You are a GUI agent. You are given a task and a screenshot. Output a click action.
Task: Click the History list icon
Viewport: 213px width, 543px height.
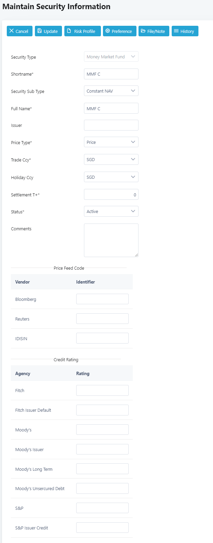pyautogui.click(x=176, y=31)
